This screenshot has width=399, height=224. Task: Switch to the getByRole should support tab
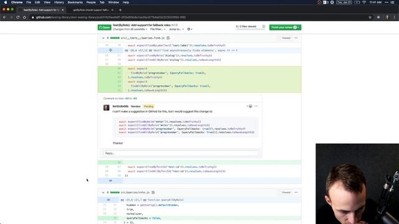(91, 10)
